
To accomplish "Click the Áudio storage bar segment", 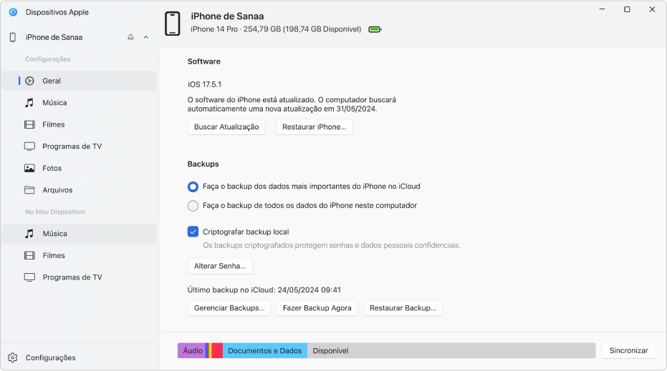I will click(191, 350).
